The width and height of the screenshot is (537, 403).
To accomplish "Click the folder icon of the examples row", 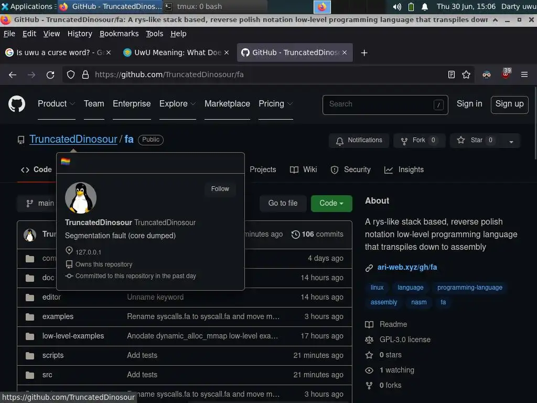I will pyautogui.click(x=30, y=316).
